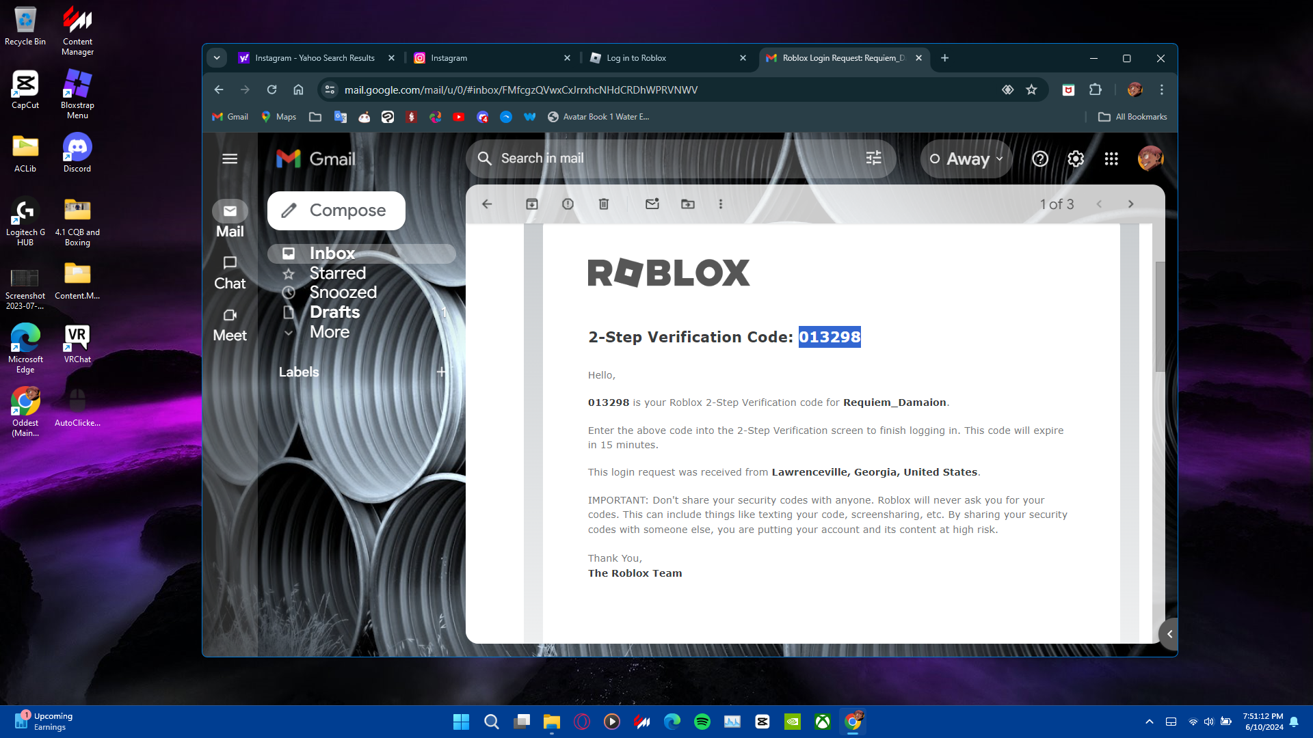Mark the email as unread

click(x=652, y=204)
